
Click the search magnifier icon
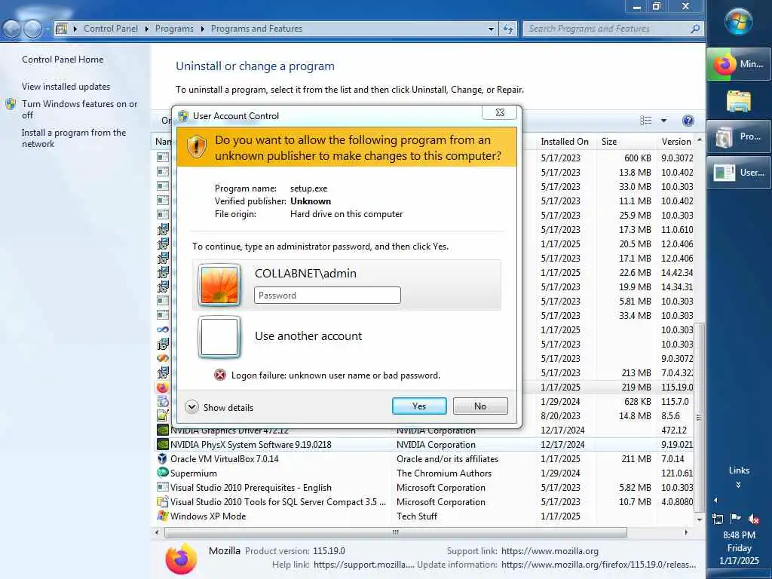pos(695,29)
